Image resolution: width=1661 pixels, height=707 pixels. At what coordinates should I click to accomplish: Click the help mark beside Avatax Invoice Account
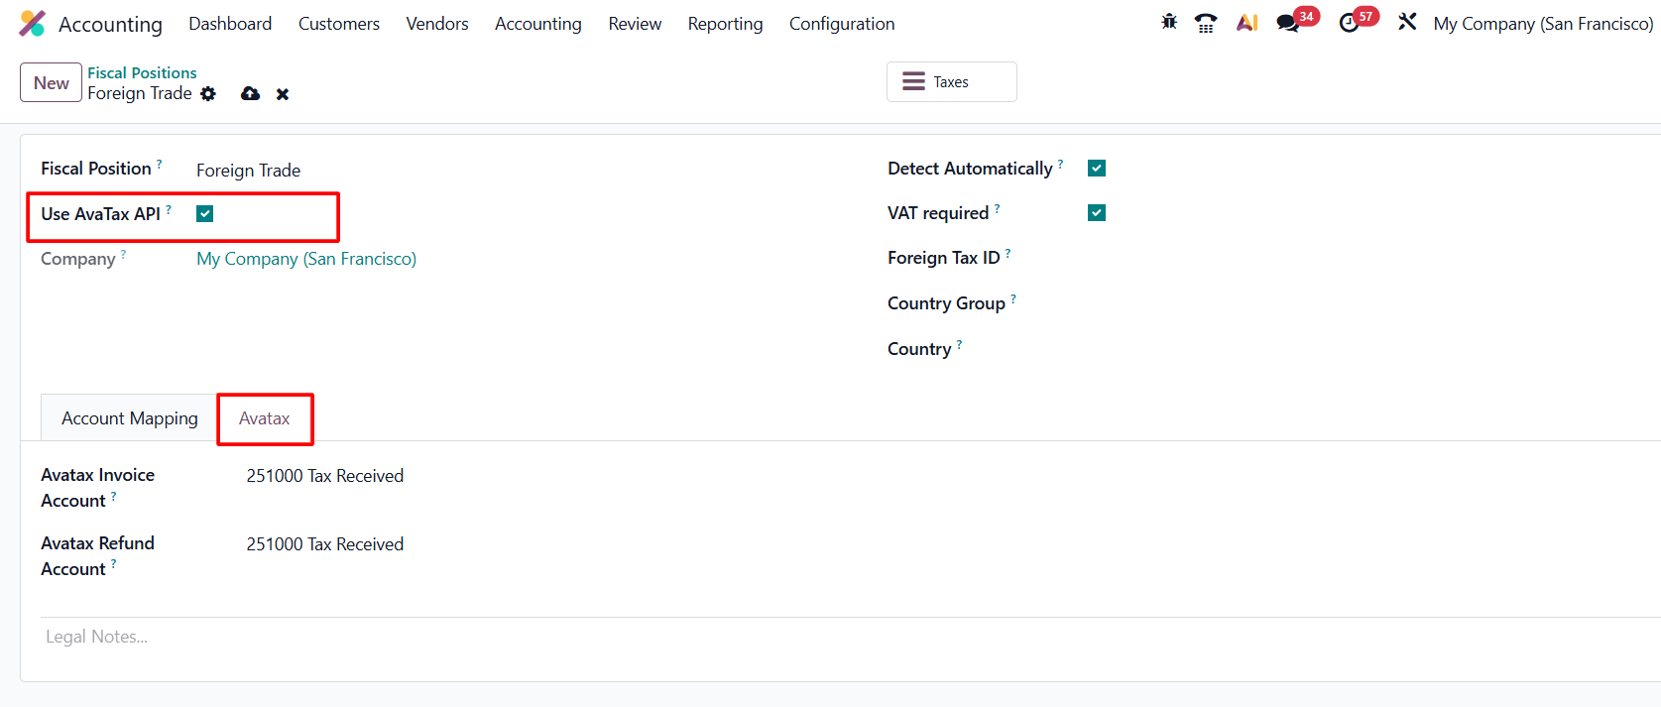click(x=113, y=496)
